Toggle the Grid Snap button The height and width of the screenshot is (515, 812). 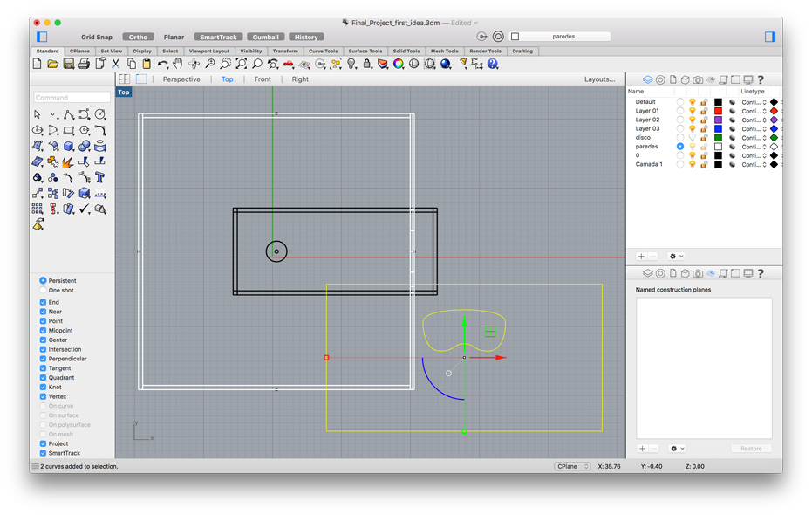pos(97,37)
